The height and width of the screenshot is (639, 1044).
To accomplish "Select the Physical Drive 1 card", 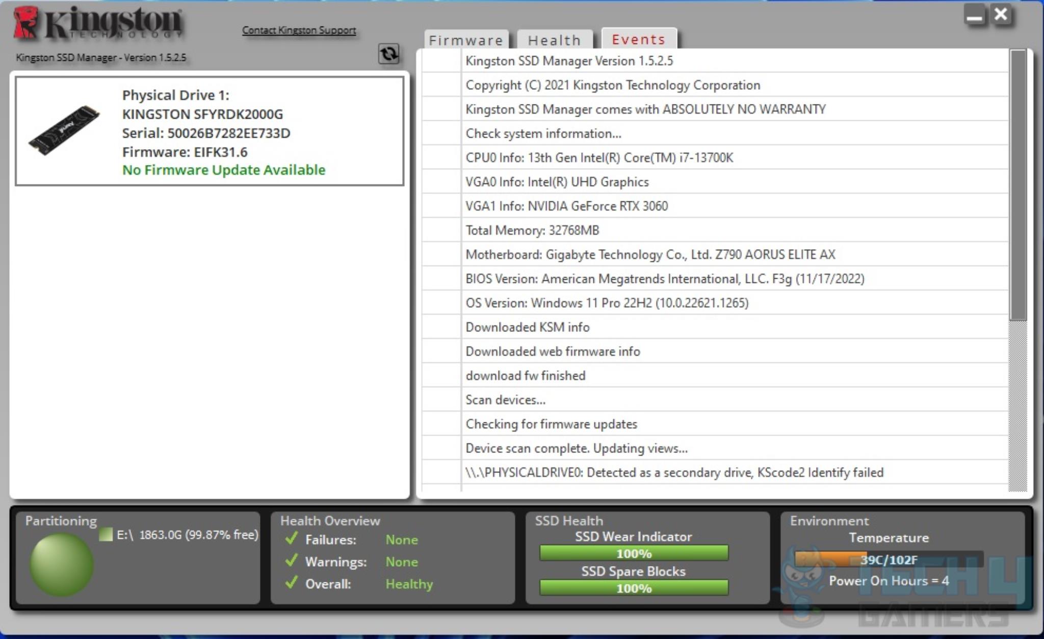I will point(210,131).
